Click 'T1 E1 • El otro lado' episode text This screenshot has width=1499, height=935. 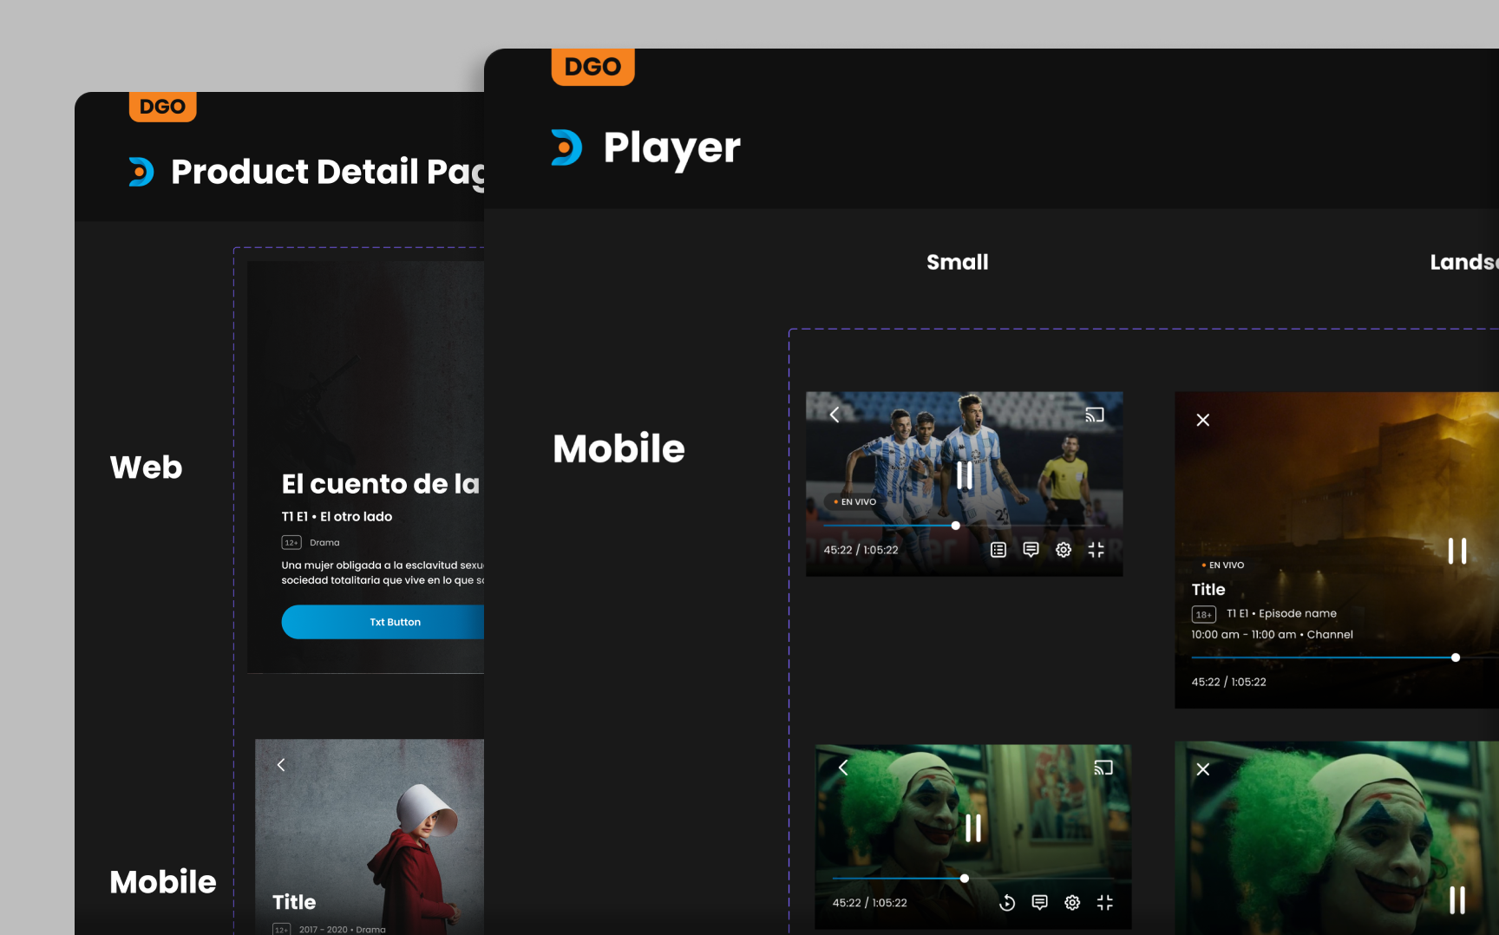(337, 517)
